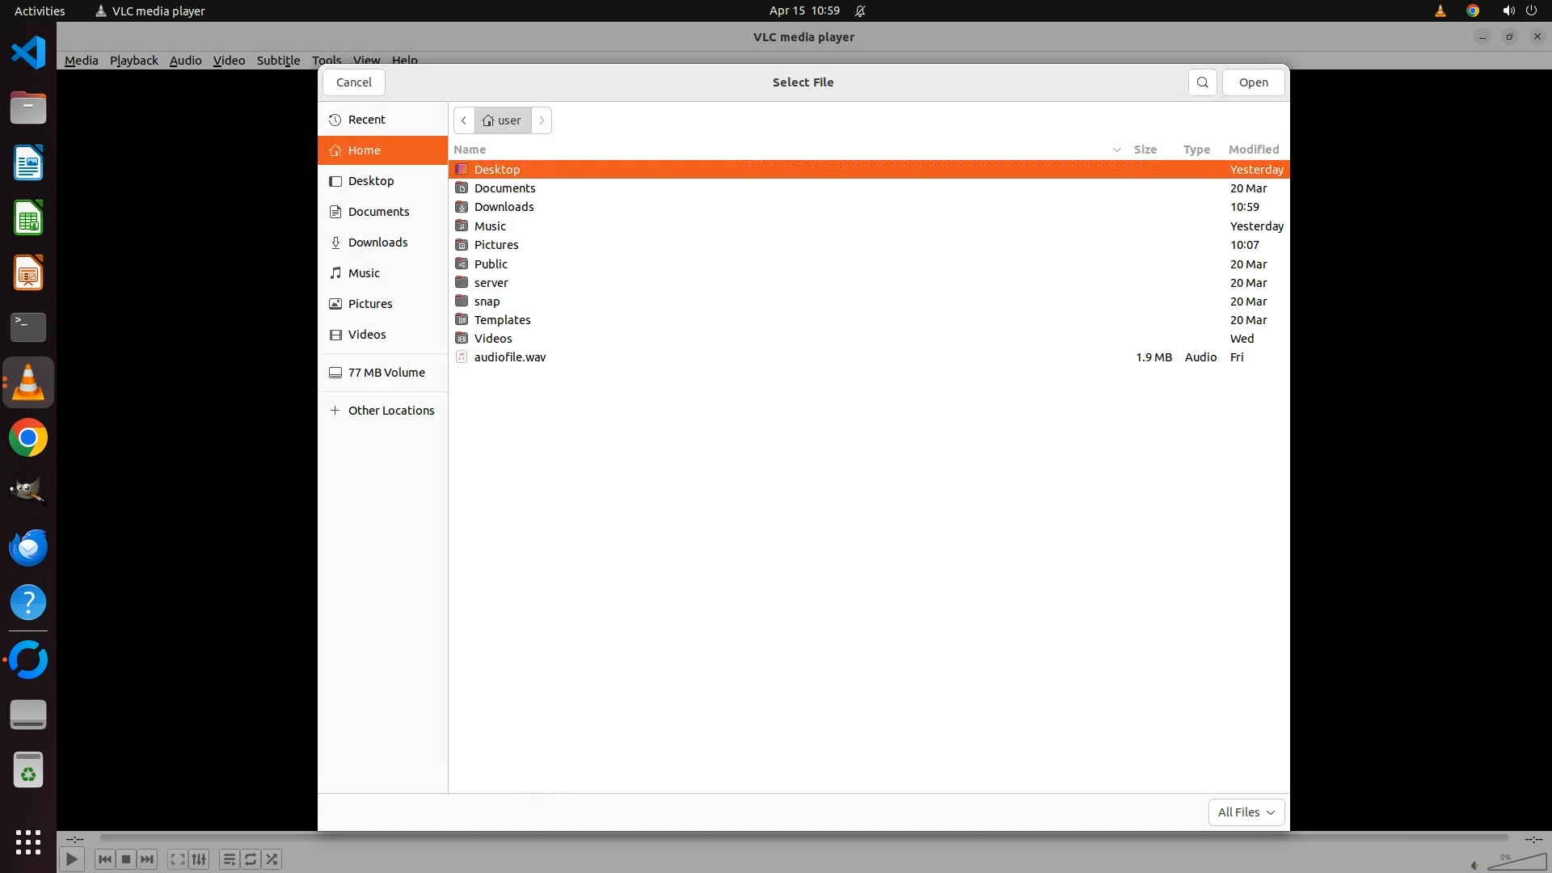1552x873 pixels.
Task: Click the back path arrow beside user
Action: (464, 120)
